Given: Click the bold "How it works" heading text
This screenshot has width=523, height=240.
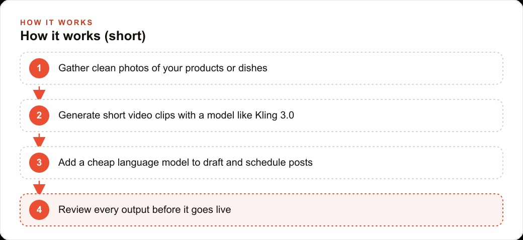Looking at the screenshot, I should [60, 36].
